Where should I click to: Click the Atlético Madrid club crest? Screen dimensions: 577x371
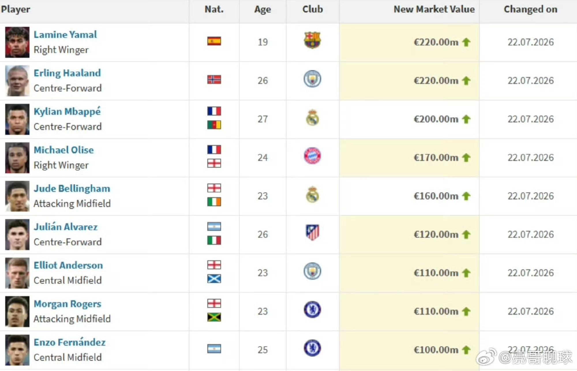(x=312, y=232)
